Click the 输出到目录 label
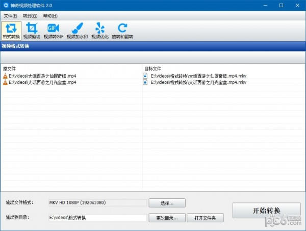The image size is (306, 231). click(17, 217)
